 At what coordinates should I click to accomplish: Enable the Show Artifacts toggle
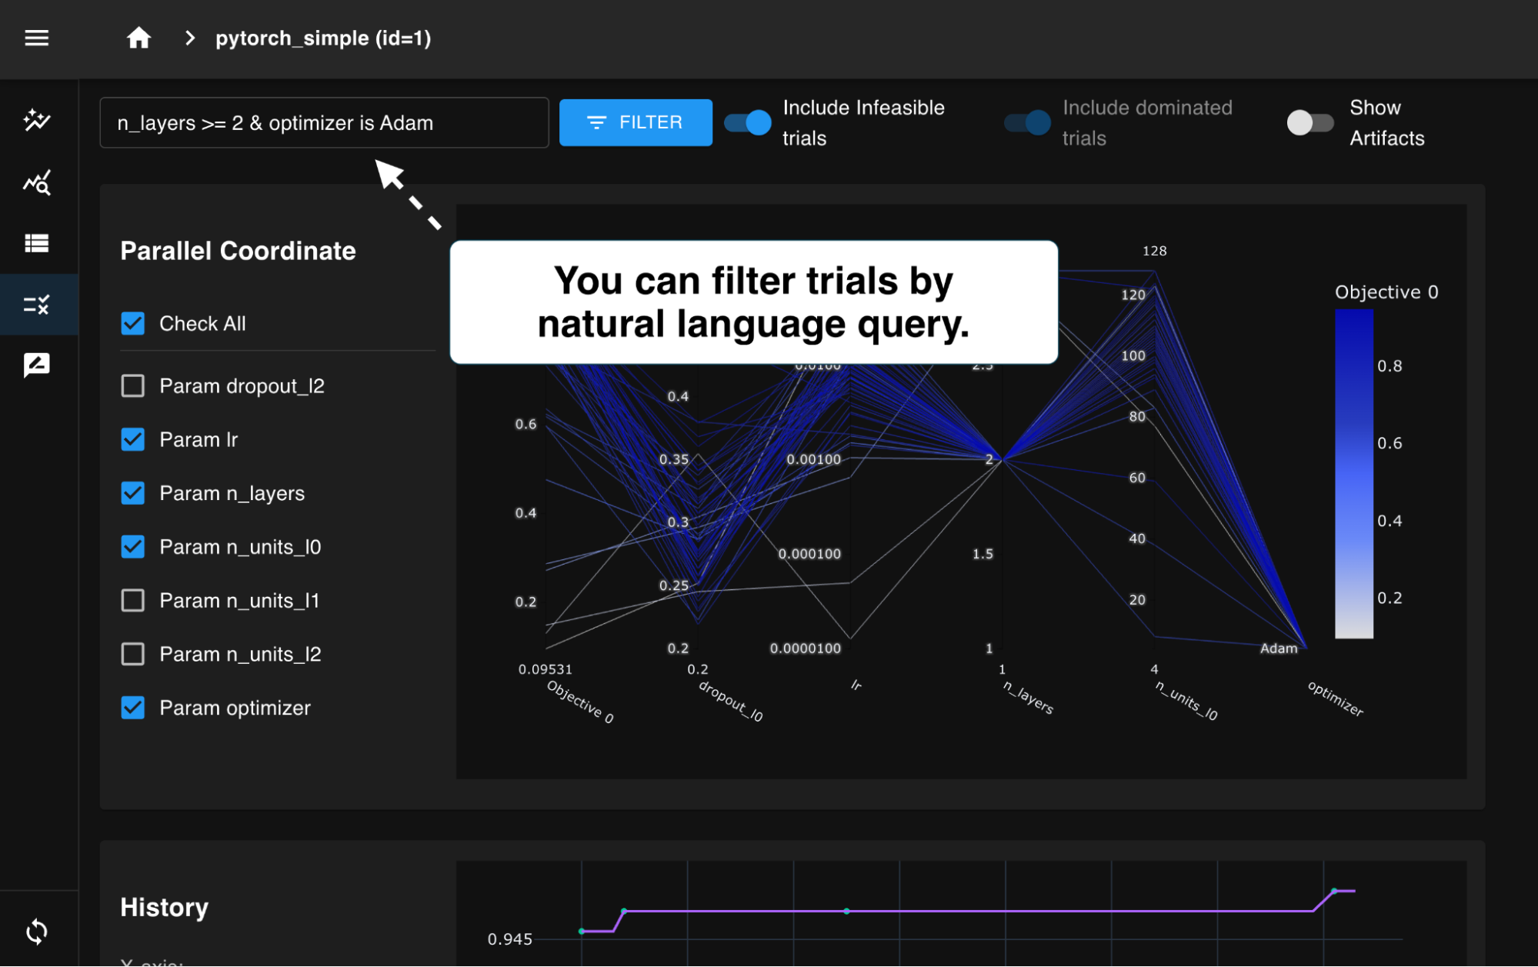click(x=1310, y=122)
